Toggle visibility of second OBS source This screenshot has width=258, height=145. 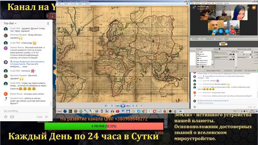(x=198, y=54)
